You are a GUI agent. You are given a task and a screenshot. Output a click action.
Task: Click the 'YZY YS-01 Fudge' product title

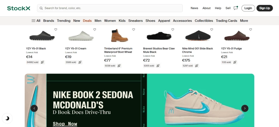coord(231,49)
